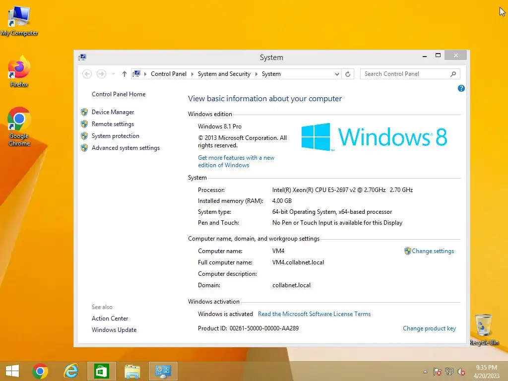Select the 4.00 GB memory value

coord(282,201)
